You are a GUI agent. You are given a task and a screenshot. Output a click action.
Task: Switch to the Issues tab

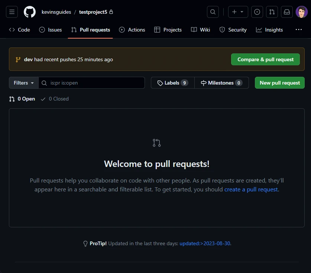[x=51, y=30]
